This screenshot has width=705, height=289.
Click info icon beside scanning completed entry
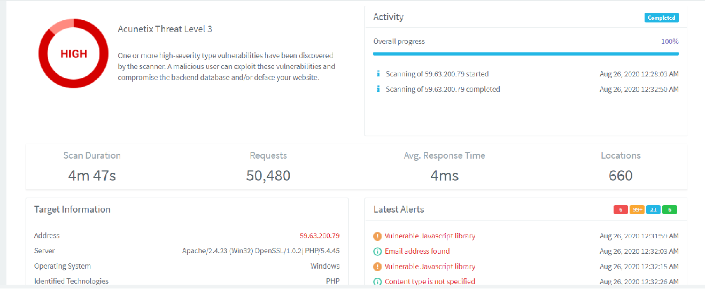coord(378,89)
